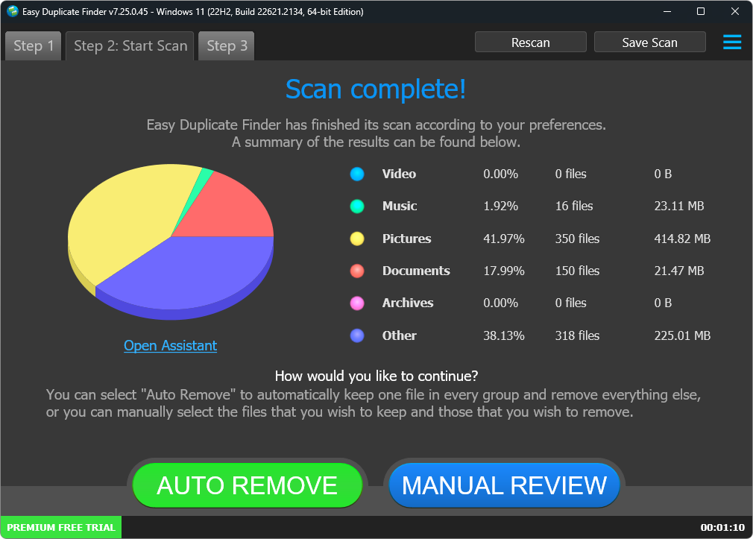
Task: Choose MANUAL REVIEW of results
Action: tap(504, 485)
